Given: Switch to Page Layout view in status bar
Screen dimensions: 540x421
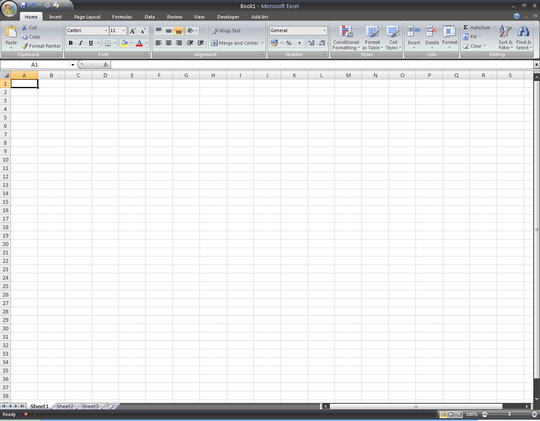Looking at the screenshot, I should [451, 414].
